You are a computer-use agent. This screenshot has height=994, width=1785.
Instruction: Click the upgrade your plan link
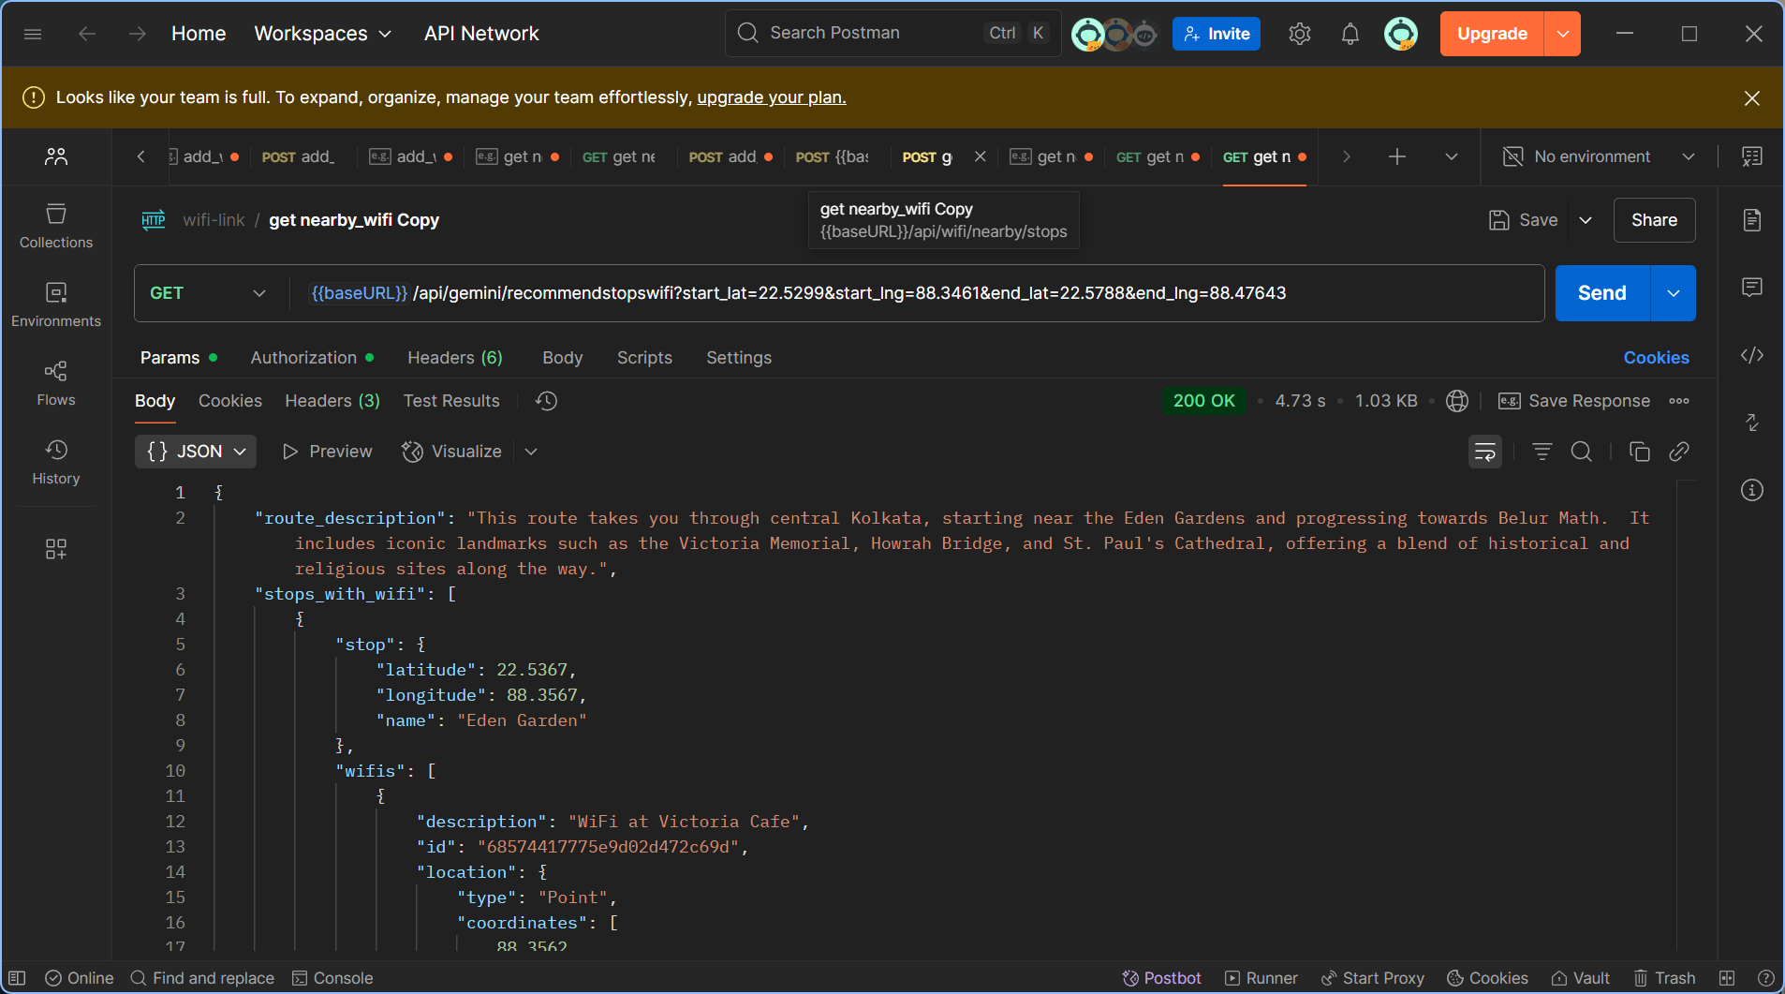click(771, 97)
